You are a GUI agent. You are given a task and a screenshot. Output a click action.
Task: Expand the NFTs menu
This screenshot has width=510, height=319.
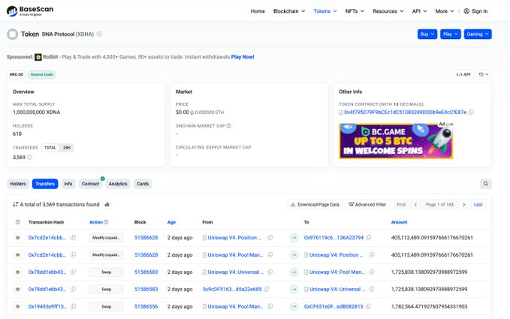[x=355, y=11]
